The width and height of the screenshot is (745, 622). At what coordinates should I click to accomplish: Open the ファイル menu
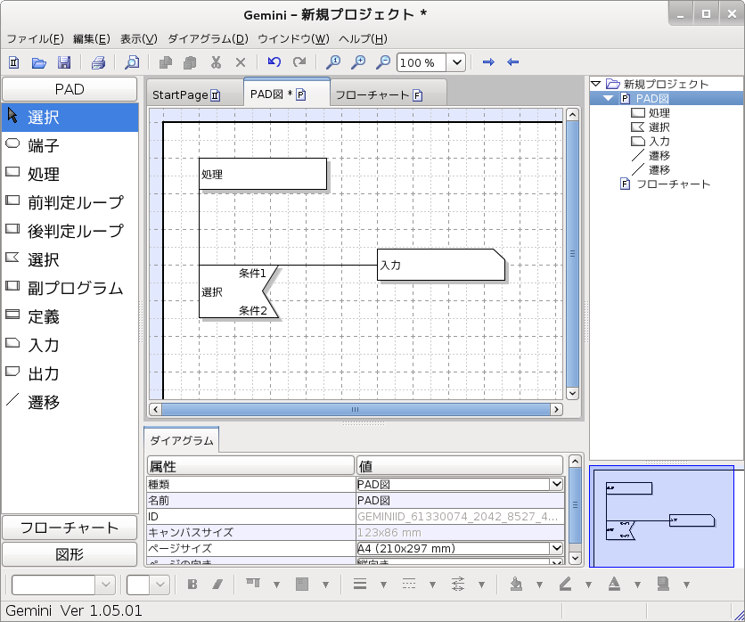(x=35, y=39)
